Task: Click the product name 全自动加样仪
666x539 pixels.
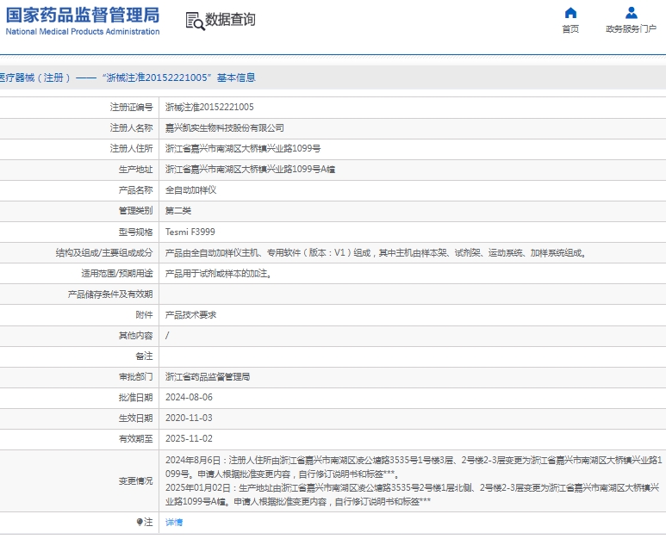Action: pos(190,190)
